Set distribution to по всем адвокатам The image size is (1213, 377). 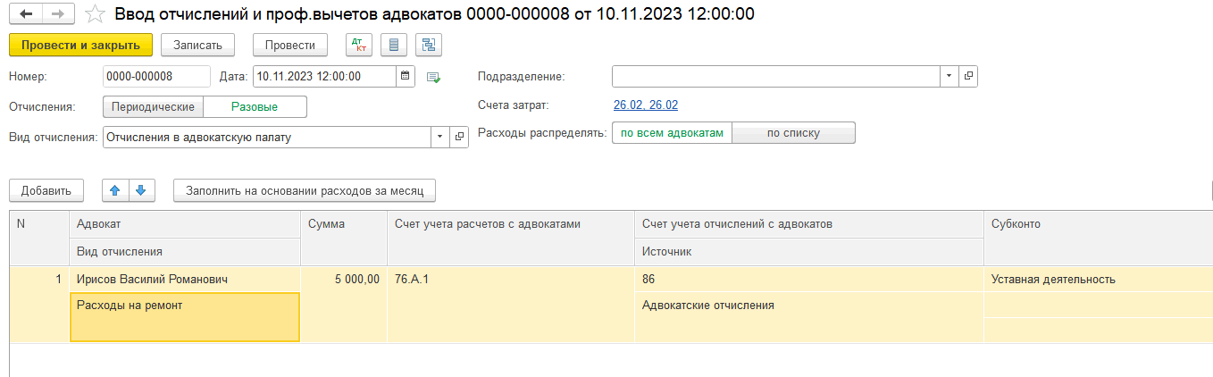pyautogui.click(x=672, y=133)
